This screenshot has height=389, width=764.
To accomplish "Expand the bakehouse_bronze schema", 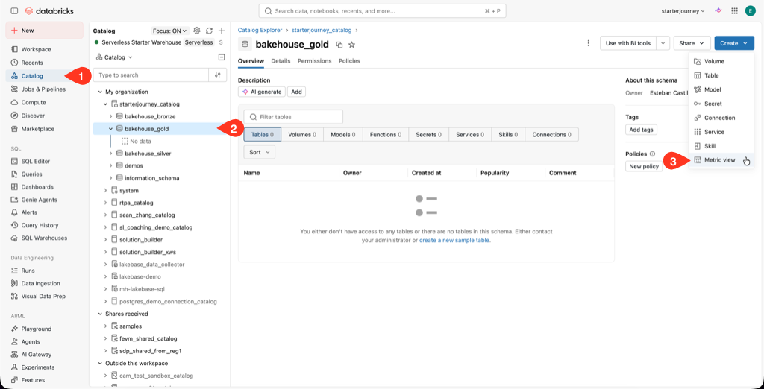I will 112,117.
